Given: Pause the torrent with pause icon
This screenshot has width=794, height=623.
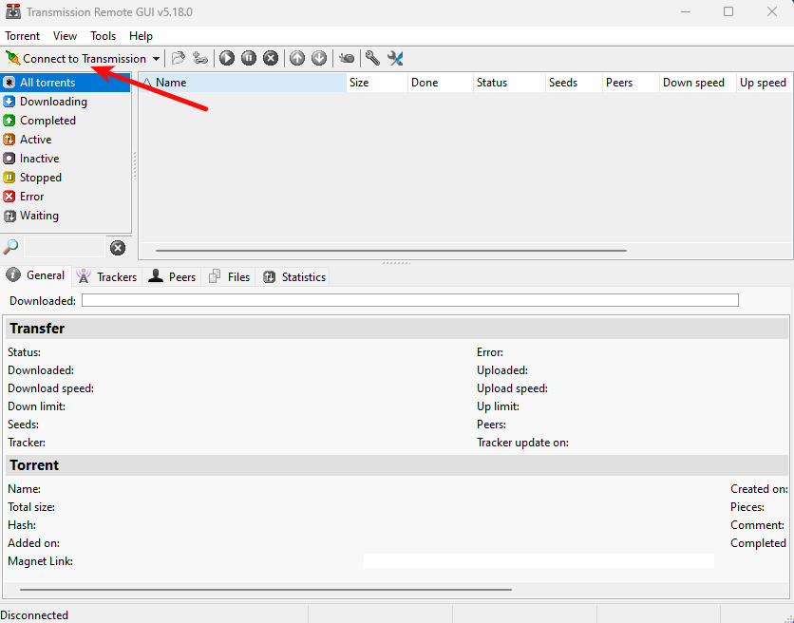Looking at the screenshot, I should (249, 58).
